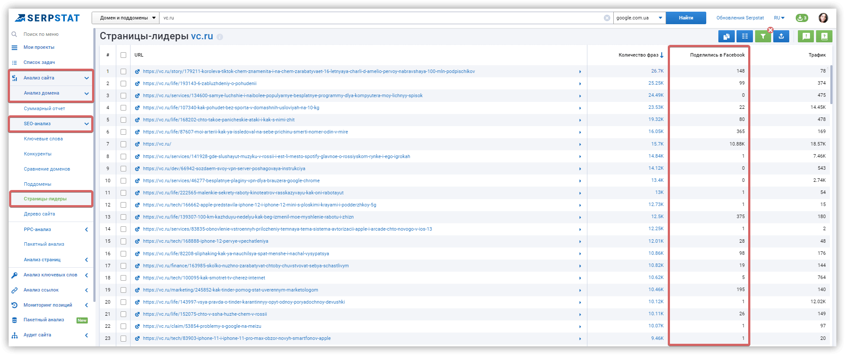845x355 pixels.
Task: Click the Serpstat logo
Action: 47,18
